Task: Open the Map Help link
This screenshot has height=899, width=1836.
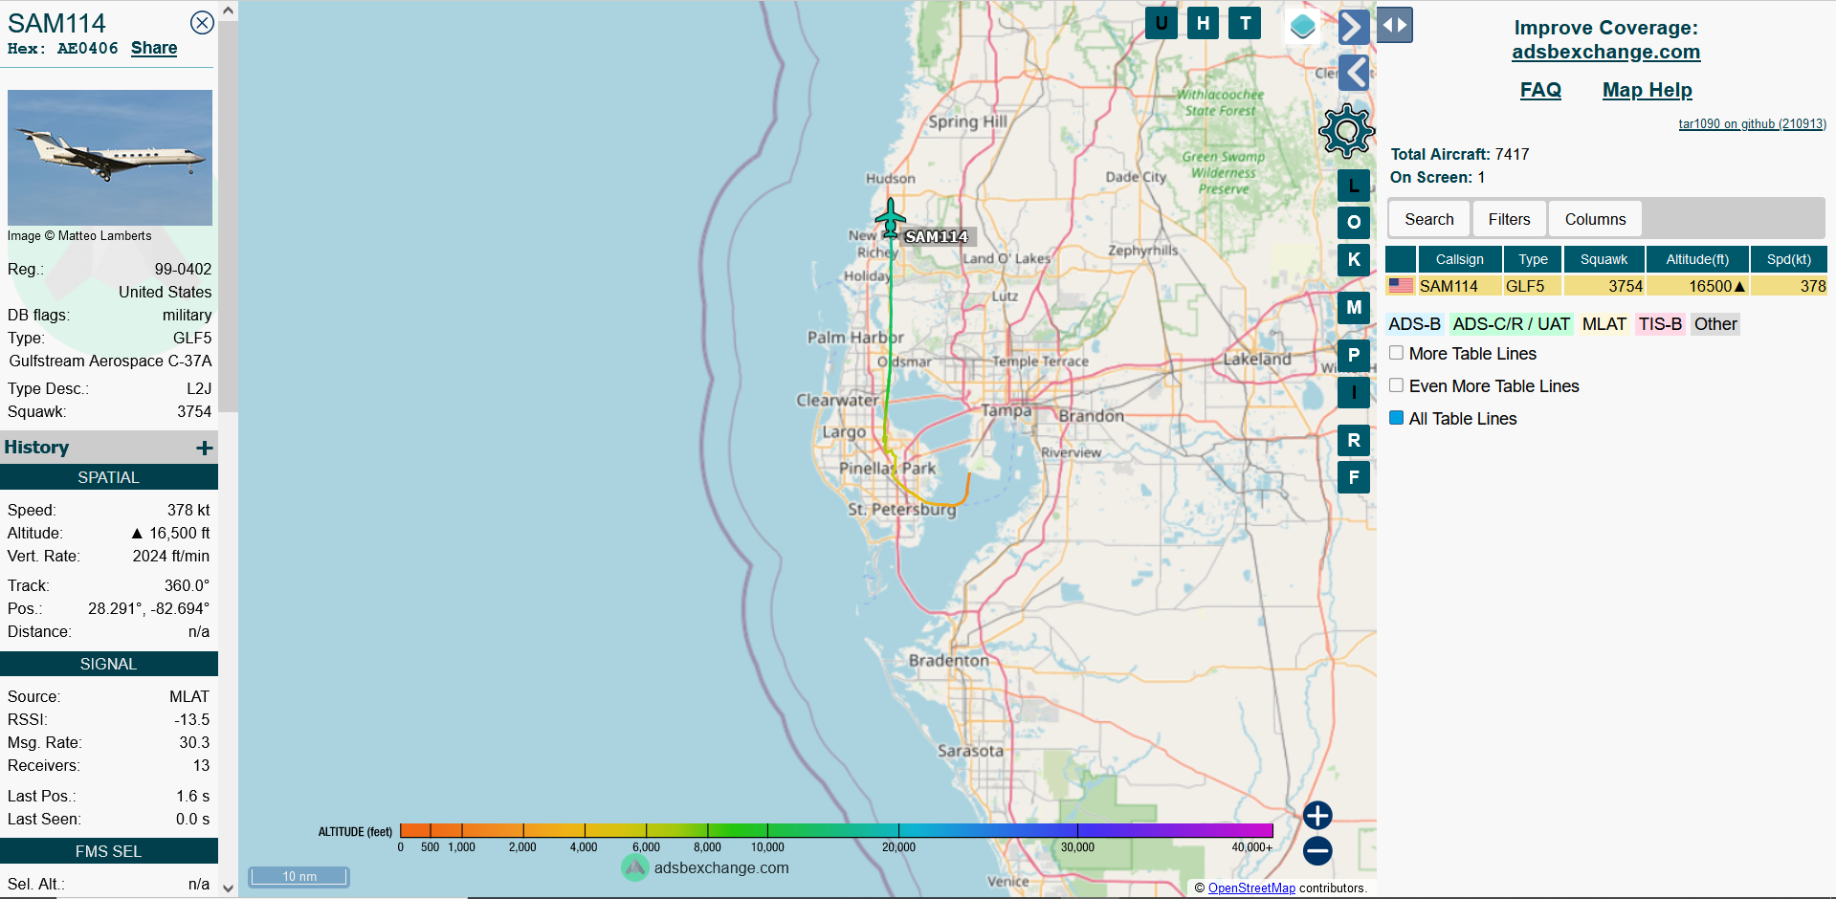Action: 1647,90
